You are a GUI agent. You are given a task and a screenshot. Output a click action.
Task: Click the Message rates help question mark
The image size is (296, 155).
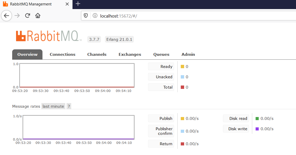69,106
